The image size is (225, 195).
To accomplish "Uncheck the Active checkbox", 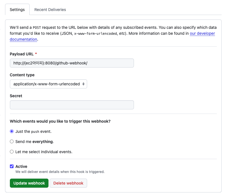I will tap(12, 166).
